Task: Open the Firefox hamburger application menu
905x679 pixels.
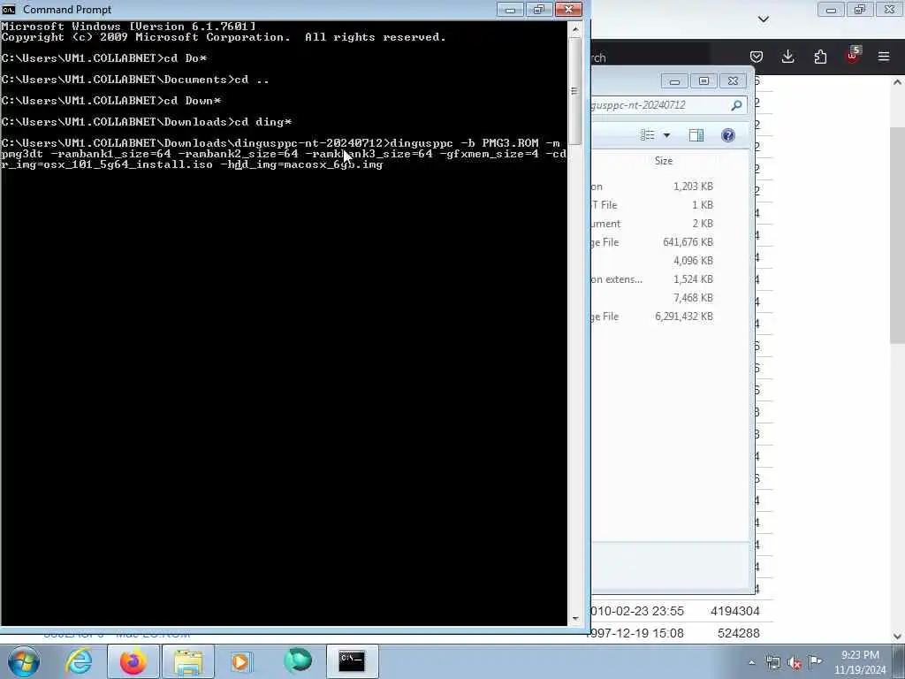Action: tap(884, 57)
